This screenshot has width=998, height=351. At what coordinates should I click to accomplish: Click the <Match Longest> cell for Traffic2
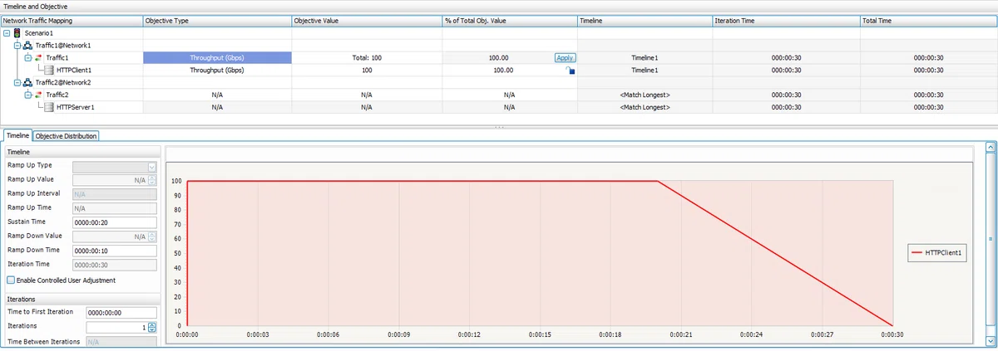(645, 95)
